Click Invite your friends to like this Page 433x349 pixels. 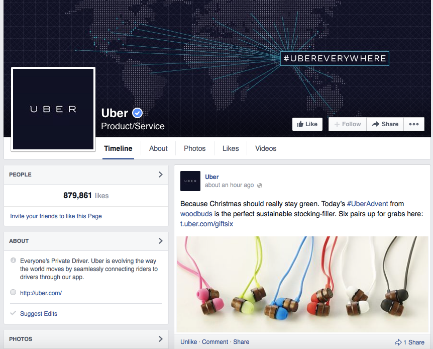(56, 216)
